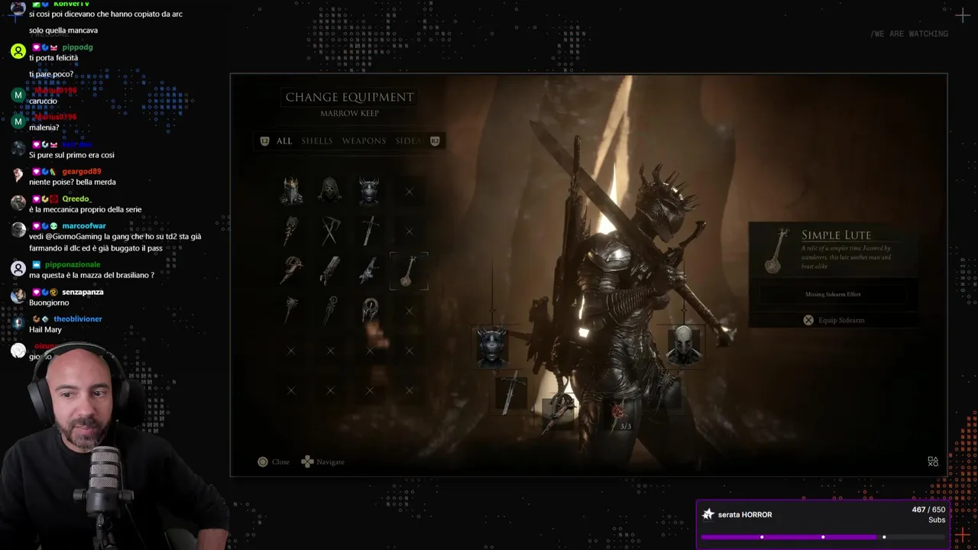The image size is (978, 550).
Task: Click the SIMPLE LUTE title text
Action: point(836,235)
